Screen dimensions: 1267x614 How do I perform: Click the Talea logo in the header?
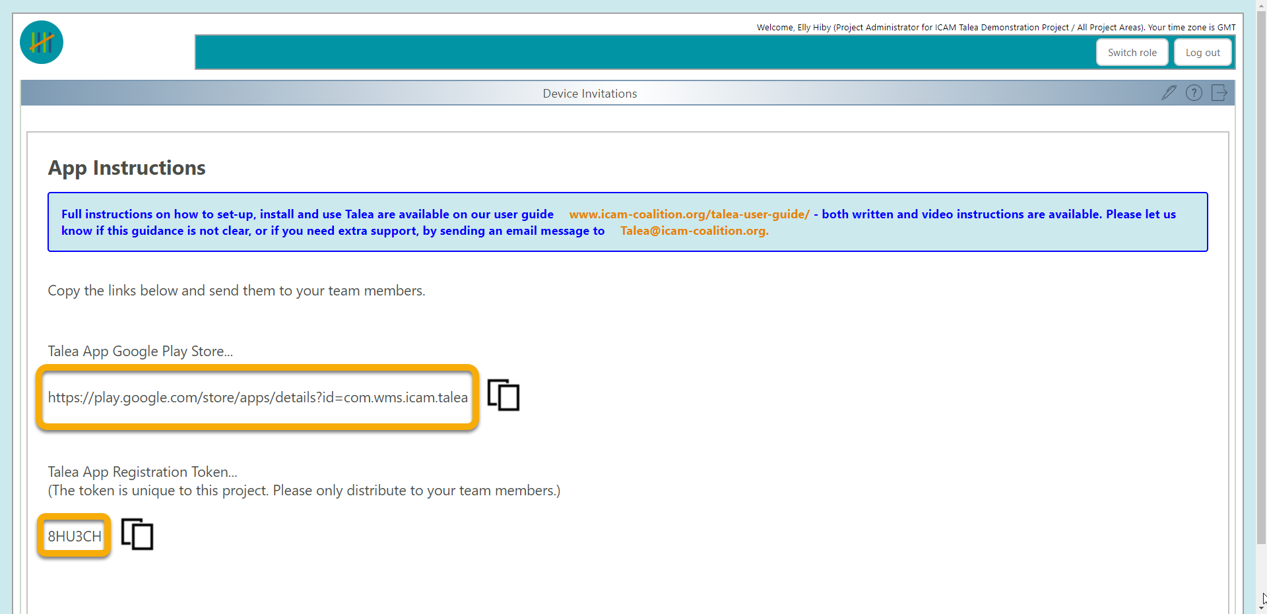tap(42, 42)
